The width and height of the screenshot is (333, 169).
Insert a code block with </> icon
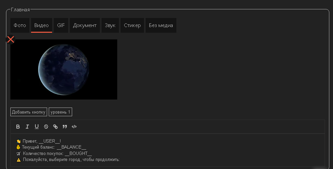[74, 127]
